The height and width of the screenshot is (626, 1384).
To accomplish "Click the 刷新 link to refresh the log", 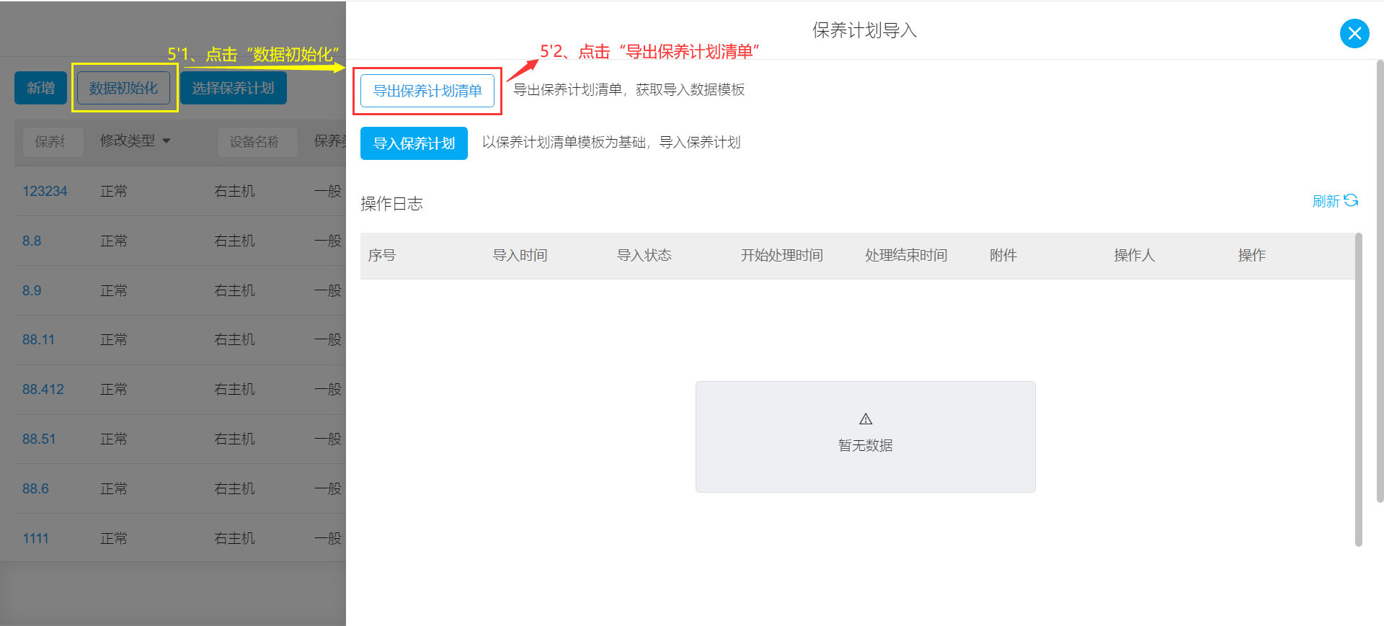I will click(1335, 201).
